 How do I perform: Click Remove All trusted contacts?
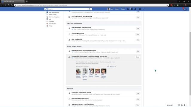coord(113,67)
